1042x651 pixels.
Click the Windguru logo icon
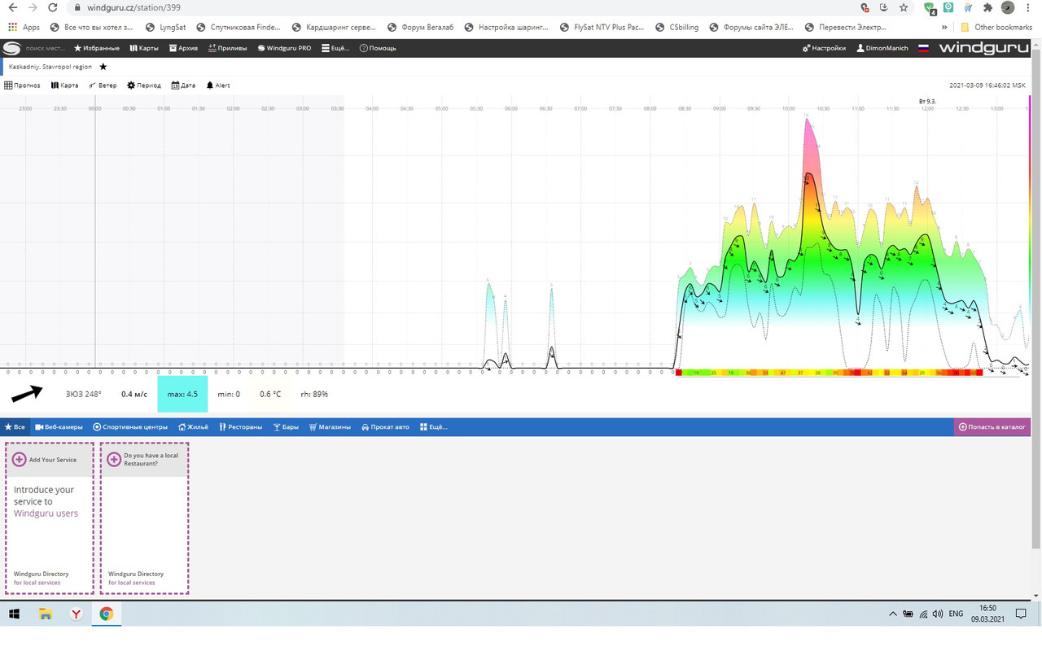coord(11,48)
